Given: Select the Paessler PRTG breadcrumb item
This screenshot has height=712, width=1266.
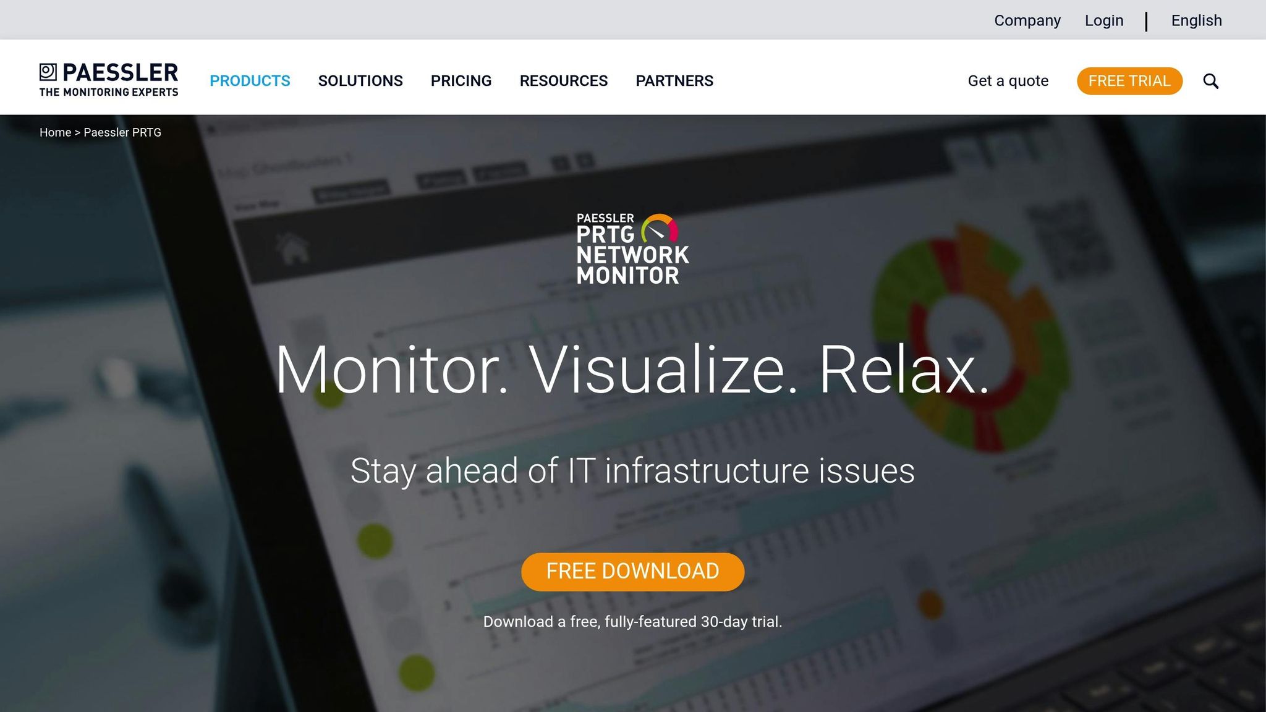Looking at the screenshot, I should click(122, 132).
